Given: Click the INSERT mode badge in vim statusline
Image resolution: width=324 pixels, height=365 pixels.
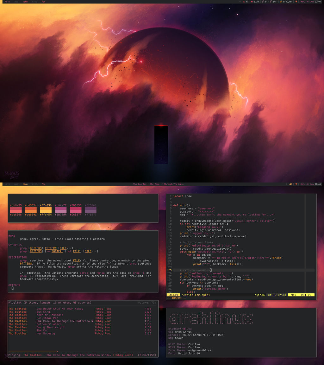Looking at the screenshot, I should 173,295.
